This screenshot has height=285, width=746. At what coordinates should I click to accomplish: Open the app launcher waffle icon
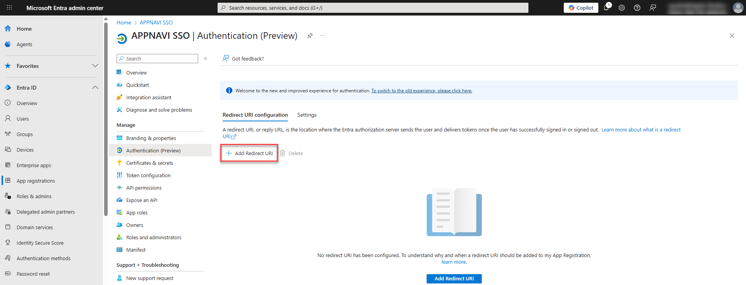(9, 8)
